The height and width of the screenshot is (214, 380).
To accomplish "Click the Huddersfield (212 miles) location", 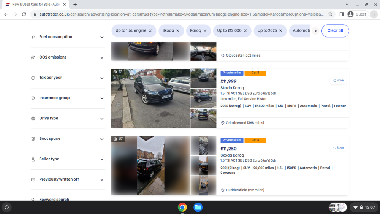I will point(242,190).
